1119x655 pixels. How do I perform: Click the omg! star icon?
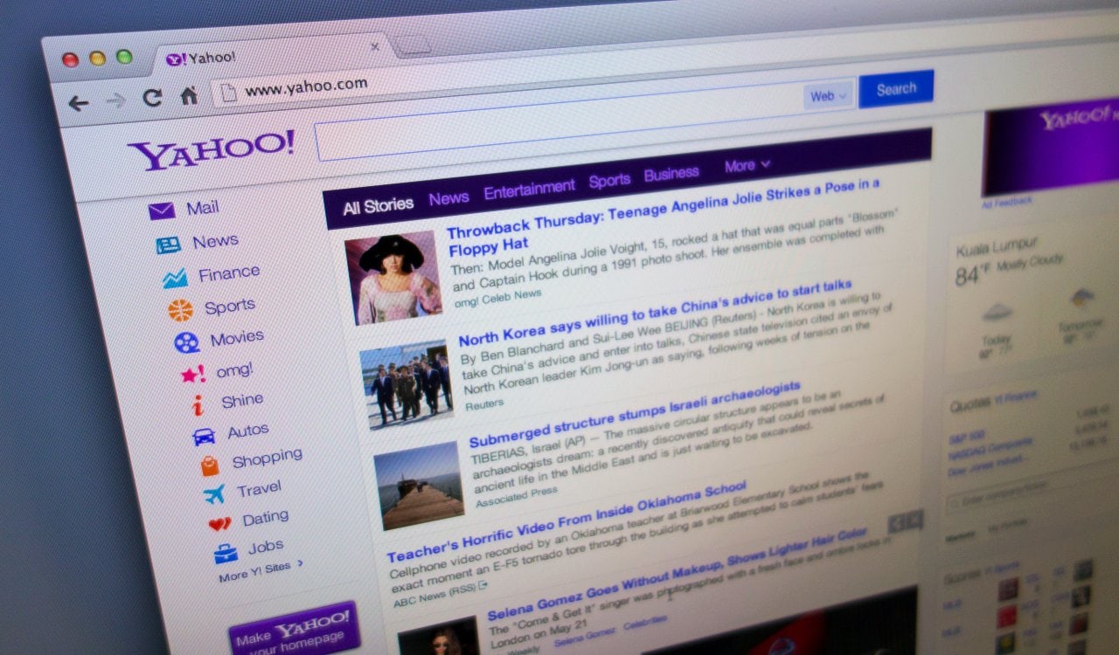click(193, 374)
